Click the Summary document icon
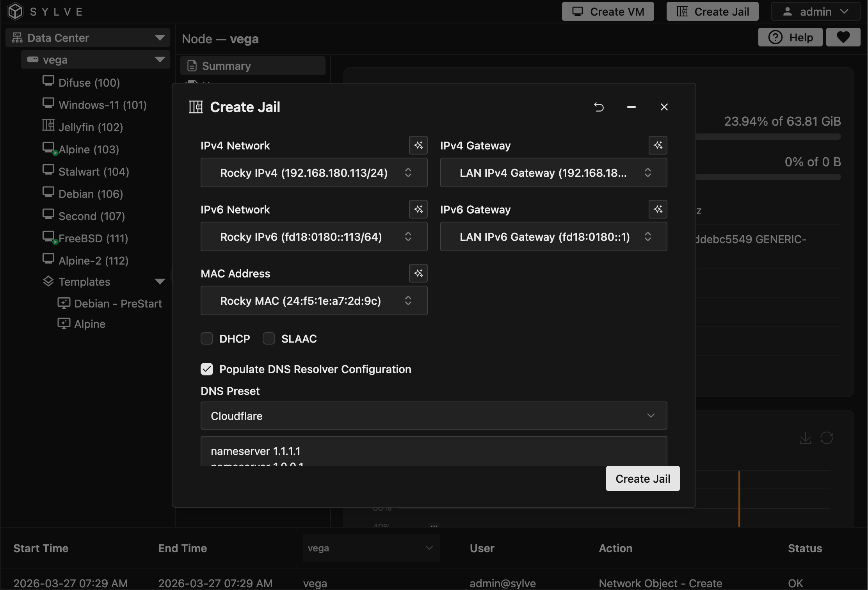This screenshot has width=868, height=590. coord(192,66)
